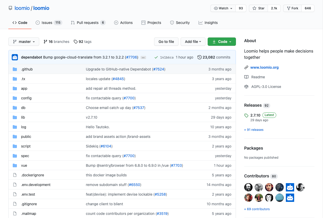The image size is (323, 218).
Task: Click the folder icon beside lib
Action: (x=15, y=117)
